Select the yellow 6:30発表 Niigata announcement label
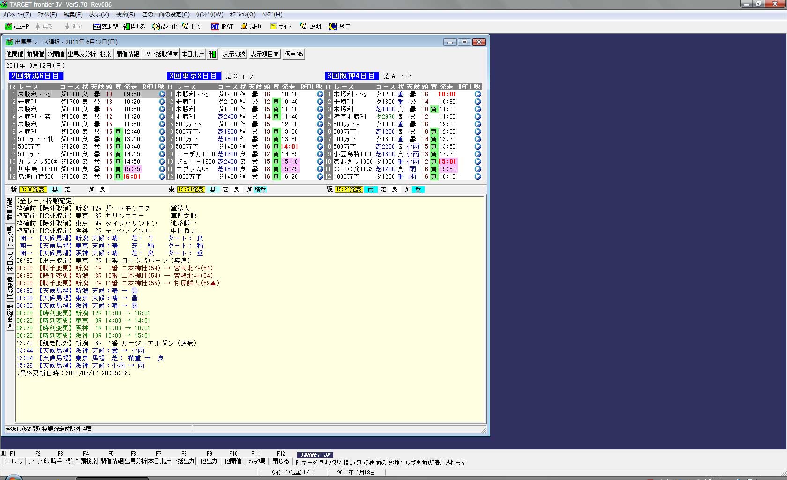This screenshot has height=480, width=787. click(x=33, y=189)
